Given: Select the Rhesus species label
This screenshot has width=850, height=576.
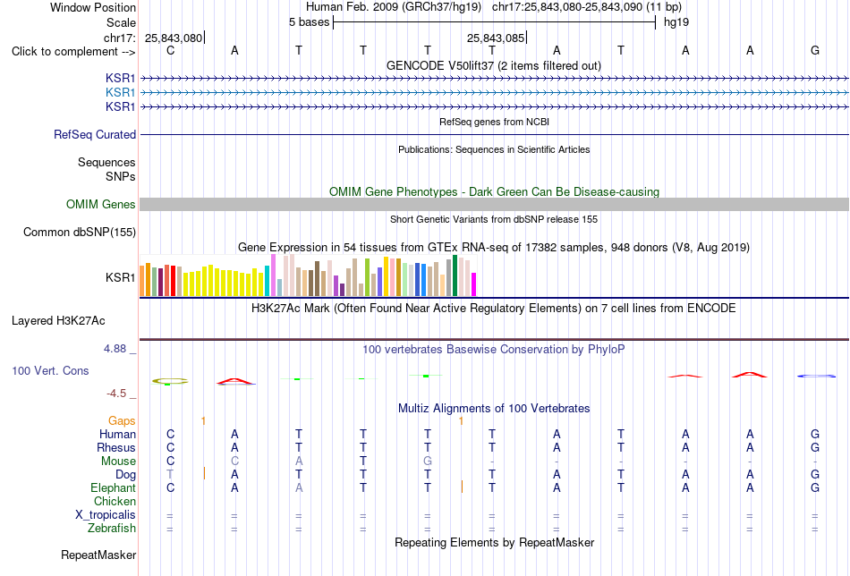Looking at the screenshot, I should [x=116, y=447].
